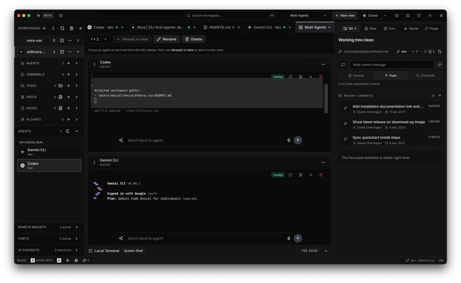Expand the Local Terminal panel
461x283 pixels.
(x=326, y=251)
